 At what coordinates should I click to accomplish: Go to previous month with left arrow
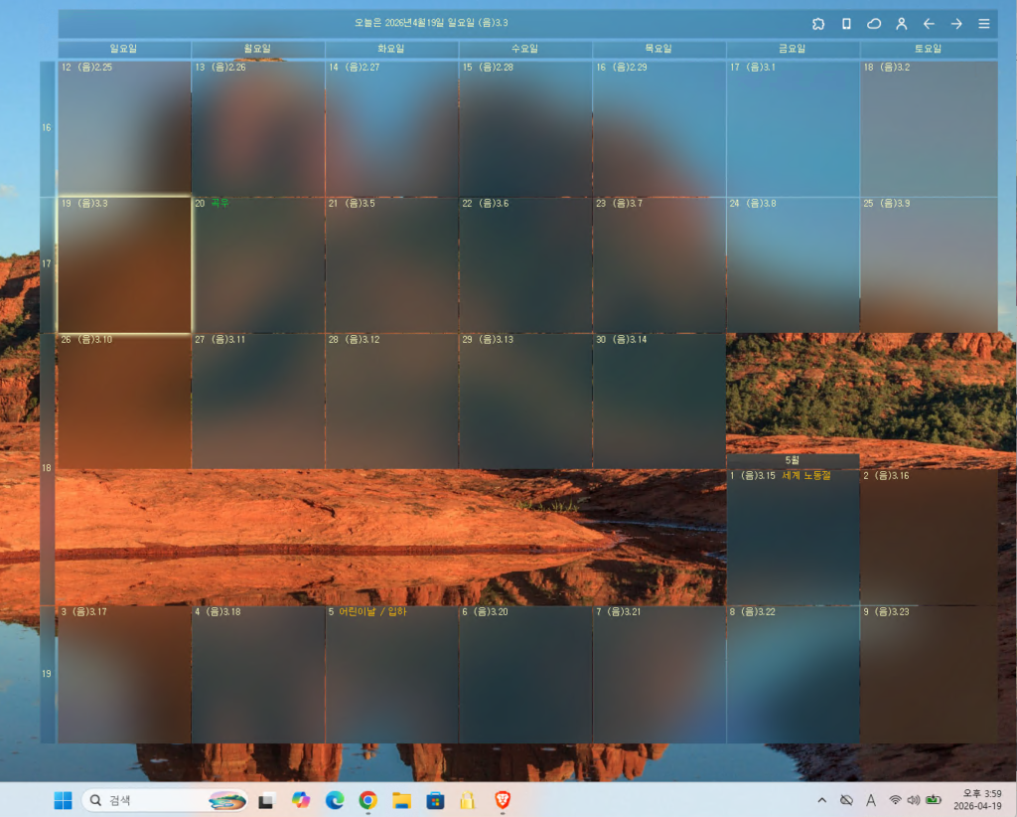929,24
